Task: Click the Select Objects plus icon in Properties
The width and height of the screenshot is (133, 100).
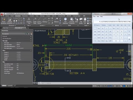Action: [x=29, y=34]
